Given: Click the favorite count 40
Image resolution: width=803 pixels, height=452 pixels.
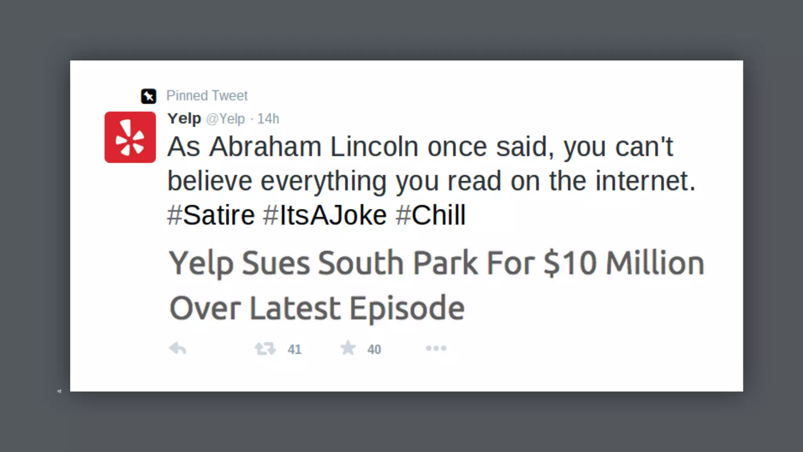Looking at the screenshot, I should coord(374,349).
